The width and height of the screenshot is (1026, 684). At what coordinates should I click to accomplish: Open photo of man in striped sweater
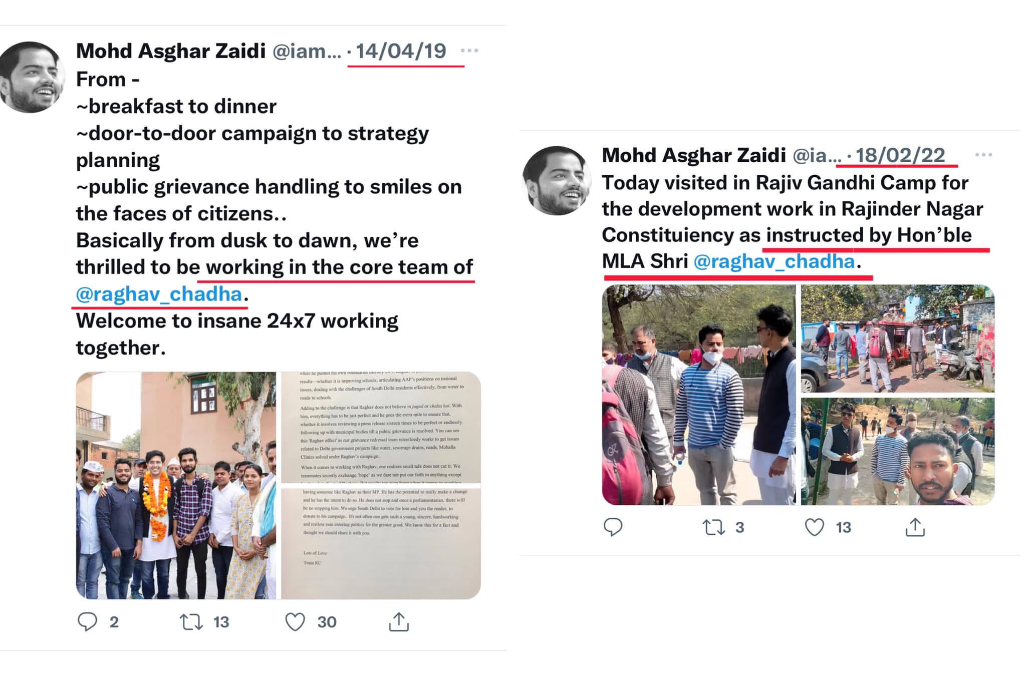click(x=698, y=395)
